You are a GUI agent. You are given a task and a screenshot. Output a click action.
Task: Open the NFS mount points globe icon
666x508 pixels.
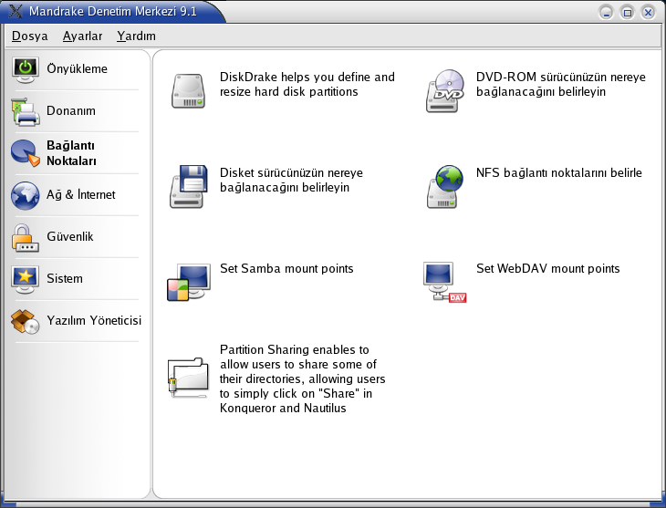click(x=445, y=186)
